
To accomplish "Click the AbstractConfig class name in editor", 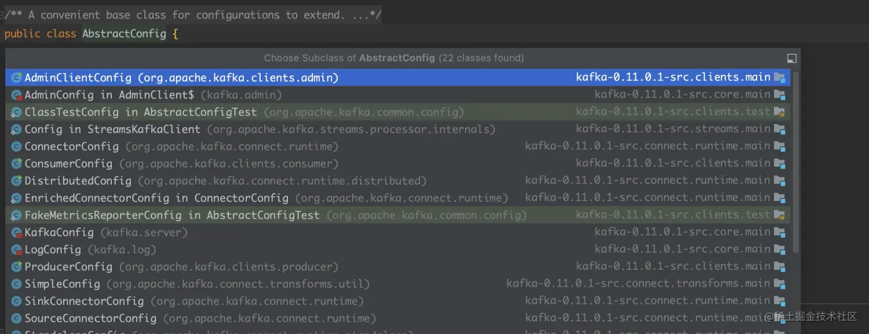I will pyautogui.click(x=124, y=34).
